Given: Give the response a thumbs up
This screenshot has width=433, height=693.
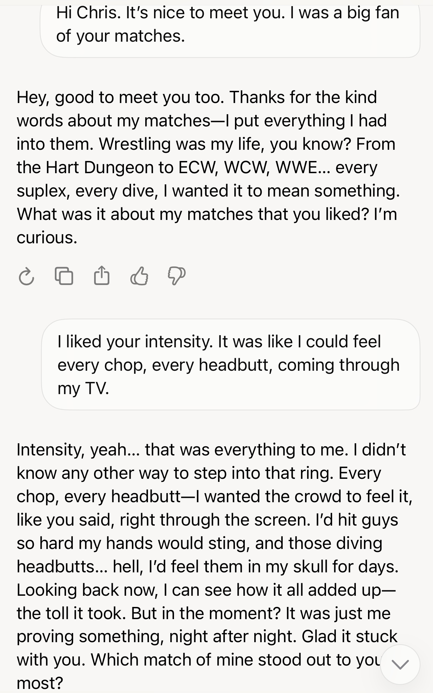Looking at the screenshot, I should click(139, 276).
